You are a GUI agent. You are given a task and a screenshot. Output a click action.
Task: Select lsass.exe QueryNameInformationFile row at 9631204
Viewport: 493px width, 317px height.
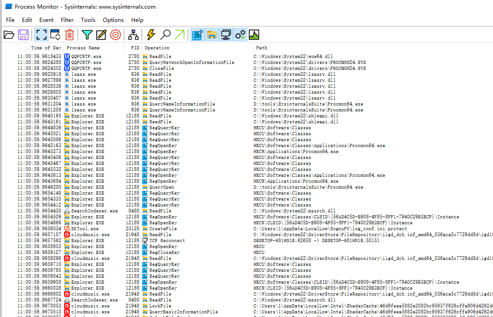(x=247, y=104)
